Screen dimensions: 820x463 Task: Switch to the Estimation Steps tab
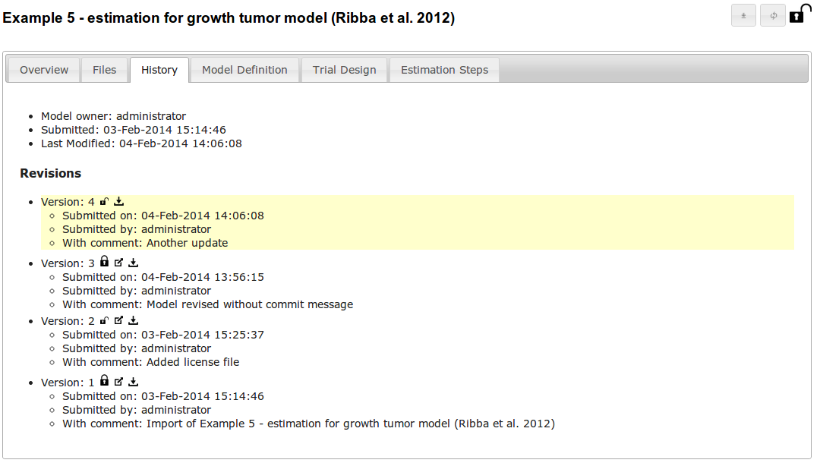click(444, 69)
